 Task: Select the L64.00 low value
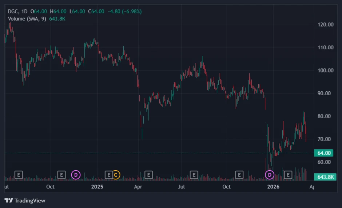77,11
